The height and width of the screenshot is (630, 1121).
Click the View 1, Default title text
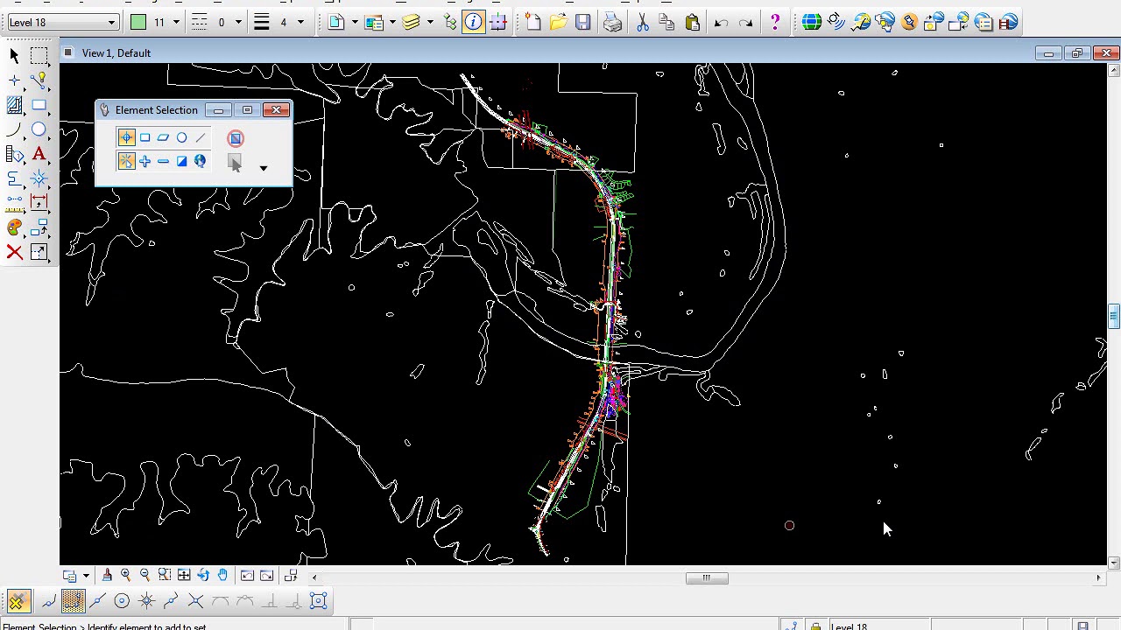coord(116,53)
